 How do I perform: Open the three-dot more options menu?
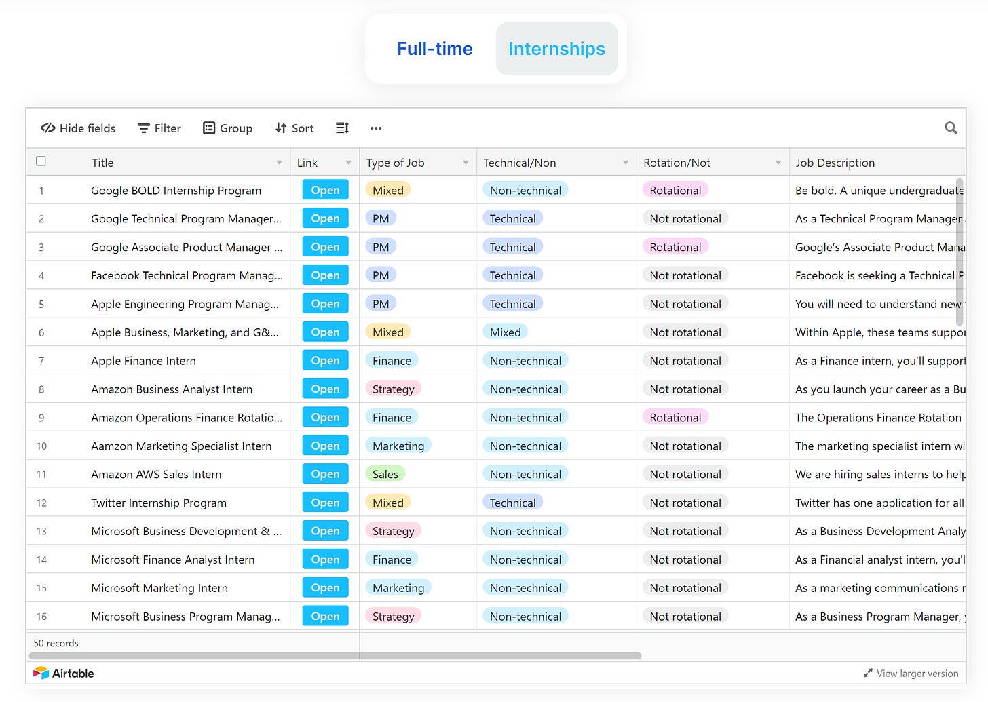pos(376,128)
